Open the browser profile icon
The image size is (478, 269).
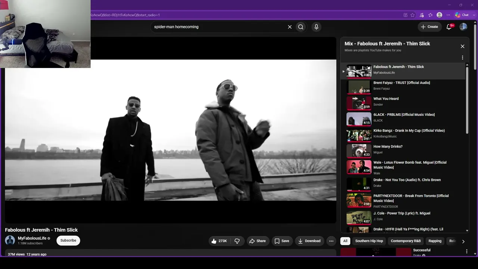tap(440, 15)
